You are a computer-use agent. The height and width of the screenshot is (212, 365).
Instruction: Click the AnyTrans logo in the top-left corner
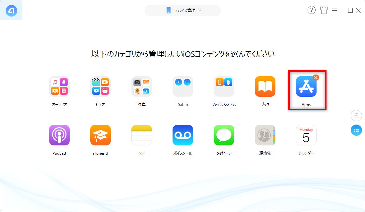pos(11,10)
